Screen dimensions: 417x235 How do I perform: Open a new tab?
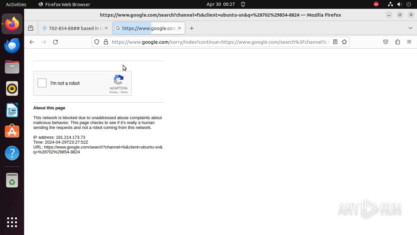[192, 28]
